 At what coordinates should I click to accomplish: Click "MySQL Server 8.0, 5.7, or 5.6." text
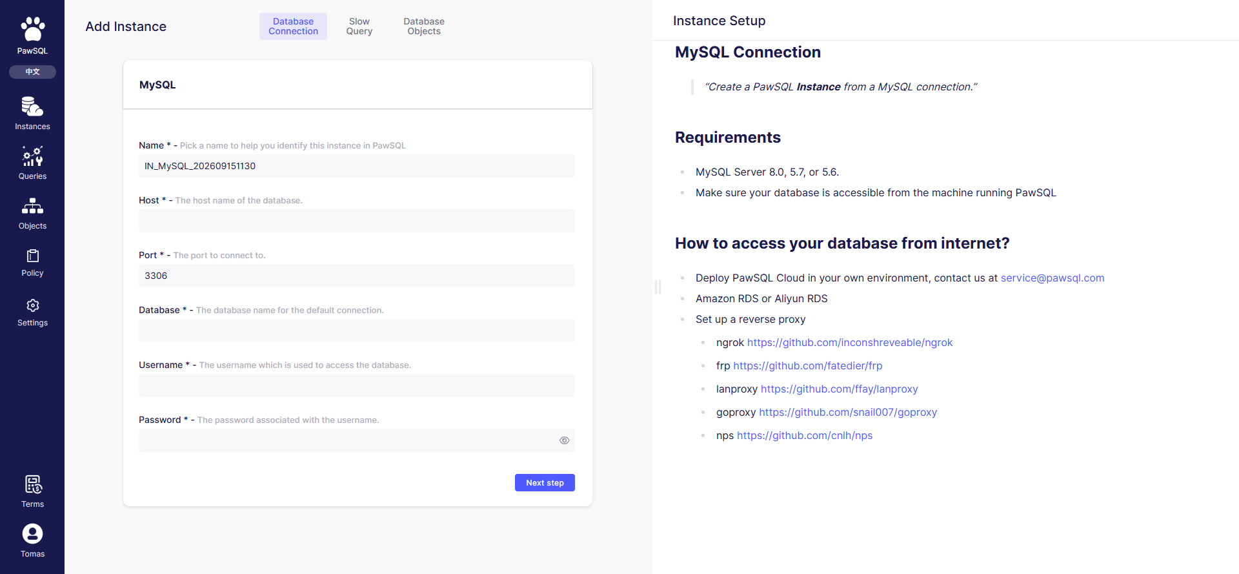point(767,172)
